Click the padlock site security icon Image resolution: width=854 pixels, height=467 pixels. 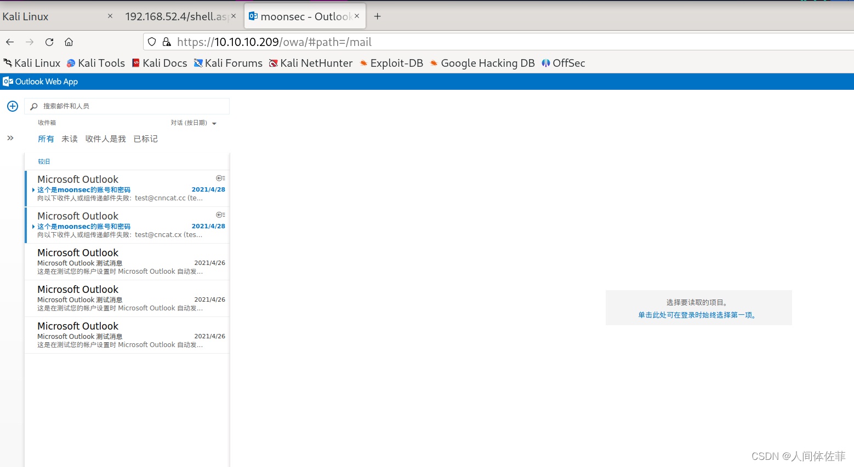click(167, 42)
